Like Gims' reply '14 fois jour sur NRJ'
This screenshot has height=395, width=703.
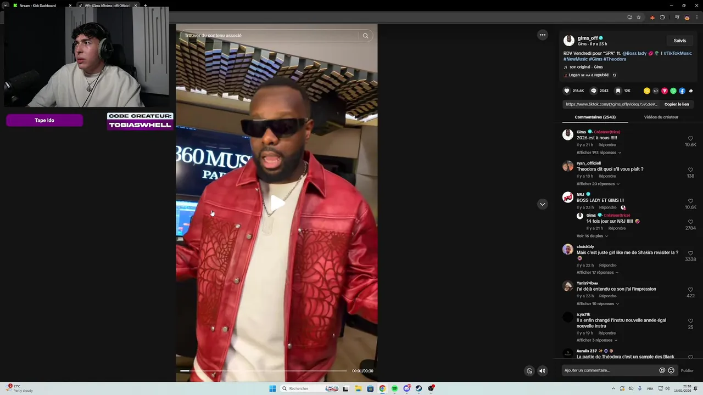[x=690, y=222]
